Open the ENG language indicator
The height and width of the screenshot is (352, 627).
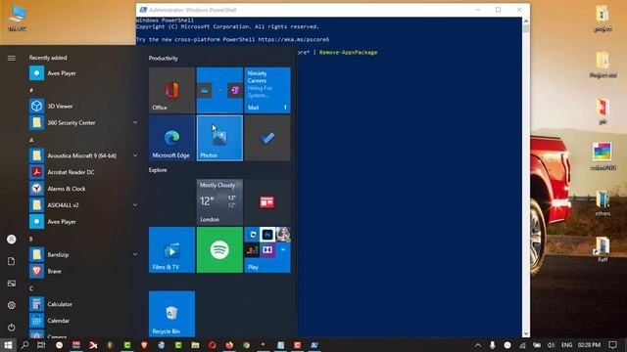(x=566, y=345)
